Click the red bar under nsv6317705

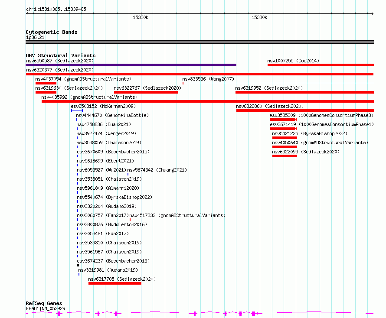click(x=115, y=283)
